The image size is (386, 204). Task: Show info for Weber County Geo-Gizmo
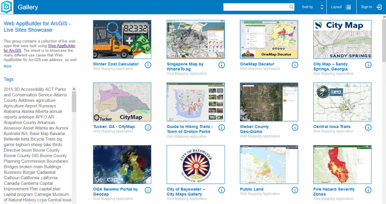point(295,128)
